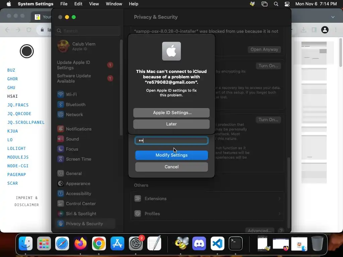Open the Apple menu
Screen dimensions: 343x257
click(9, 4)
